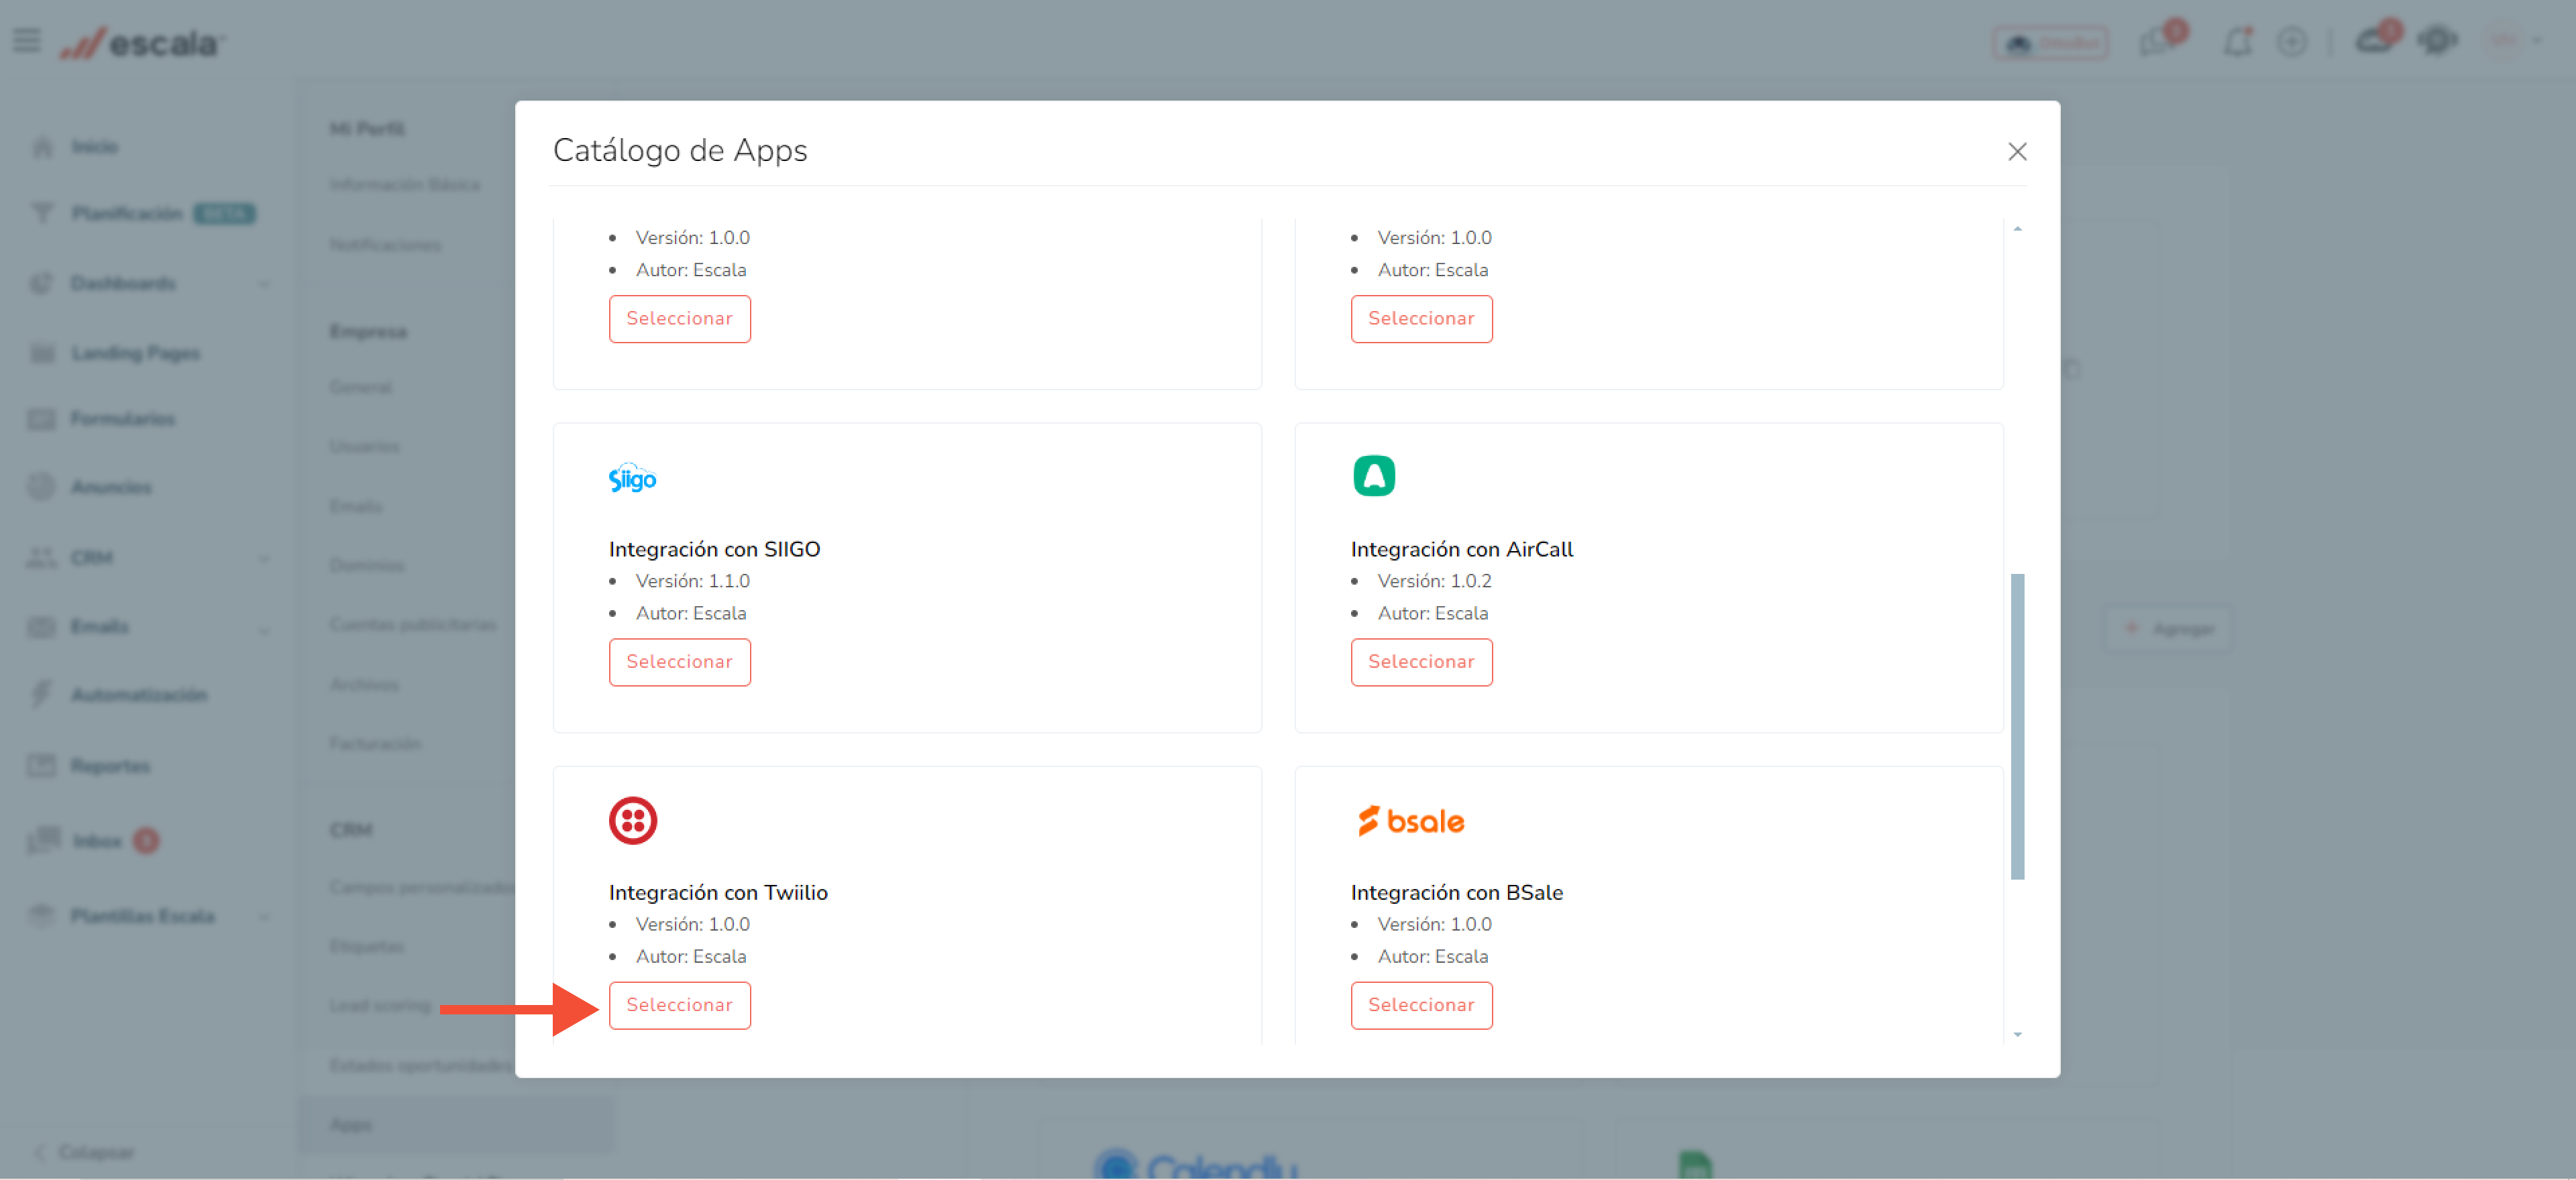Click "Versión: 1.0.2" in the AirCall card

[1434, 581]
